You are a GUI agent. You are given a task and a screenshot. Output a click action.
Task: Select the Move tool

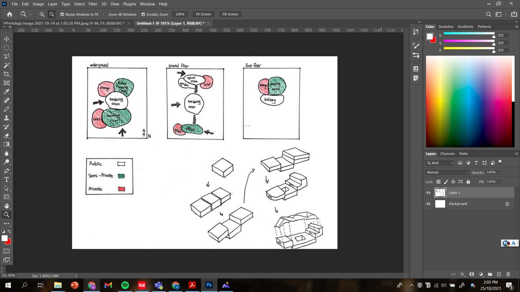7,39
